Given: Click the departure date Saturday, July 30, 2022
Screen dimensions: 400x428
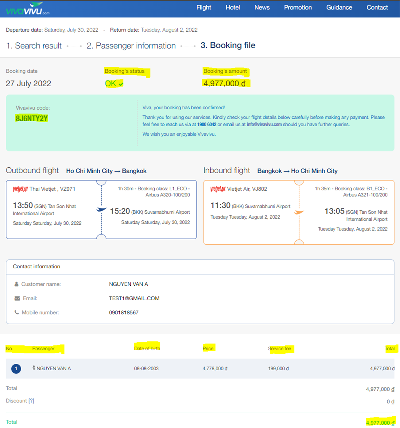Looking at the screenshot, I should (x=71, y=30).
